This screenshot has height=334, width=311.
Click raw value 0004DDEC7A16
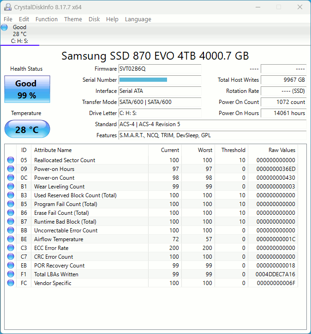[x=275, y=274]
